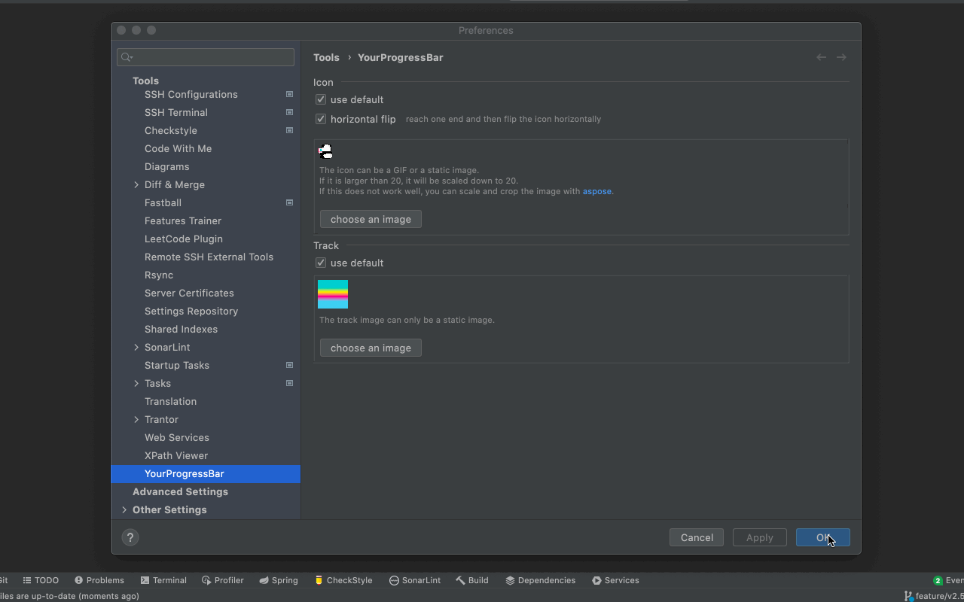Click the rainbow track image preview
This screenshot has width=964, height=602.
point(332,294)
